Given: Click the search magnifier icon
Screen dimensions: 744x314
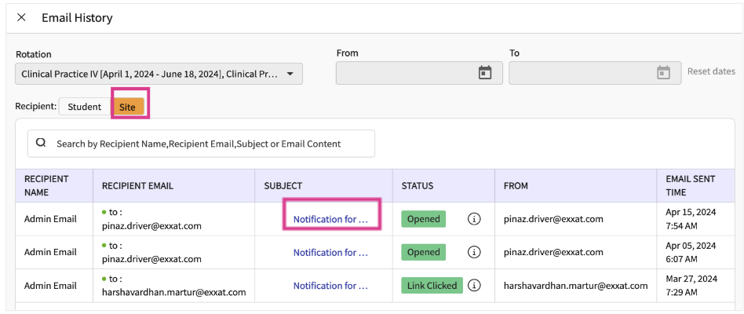Looking at the screenshot, I should coord(42,144).
